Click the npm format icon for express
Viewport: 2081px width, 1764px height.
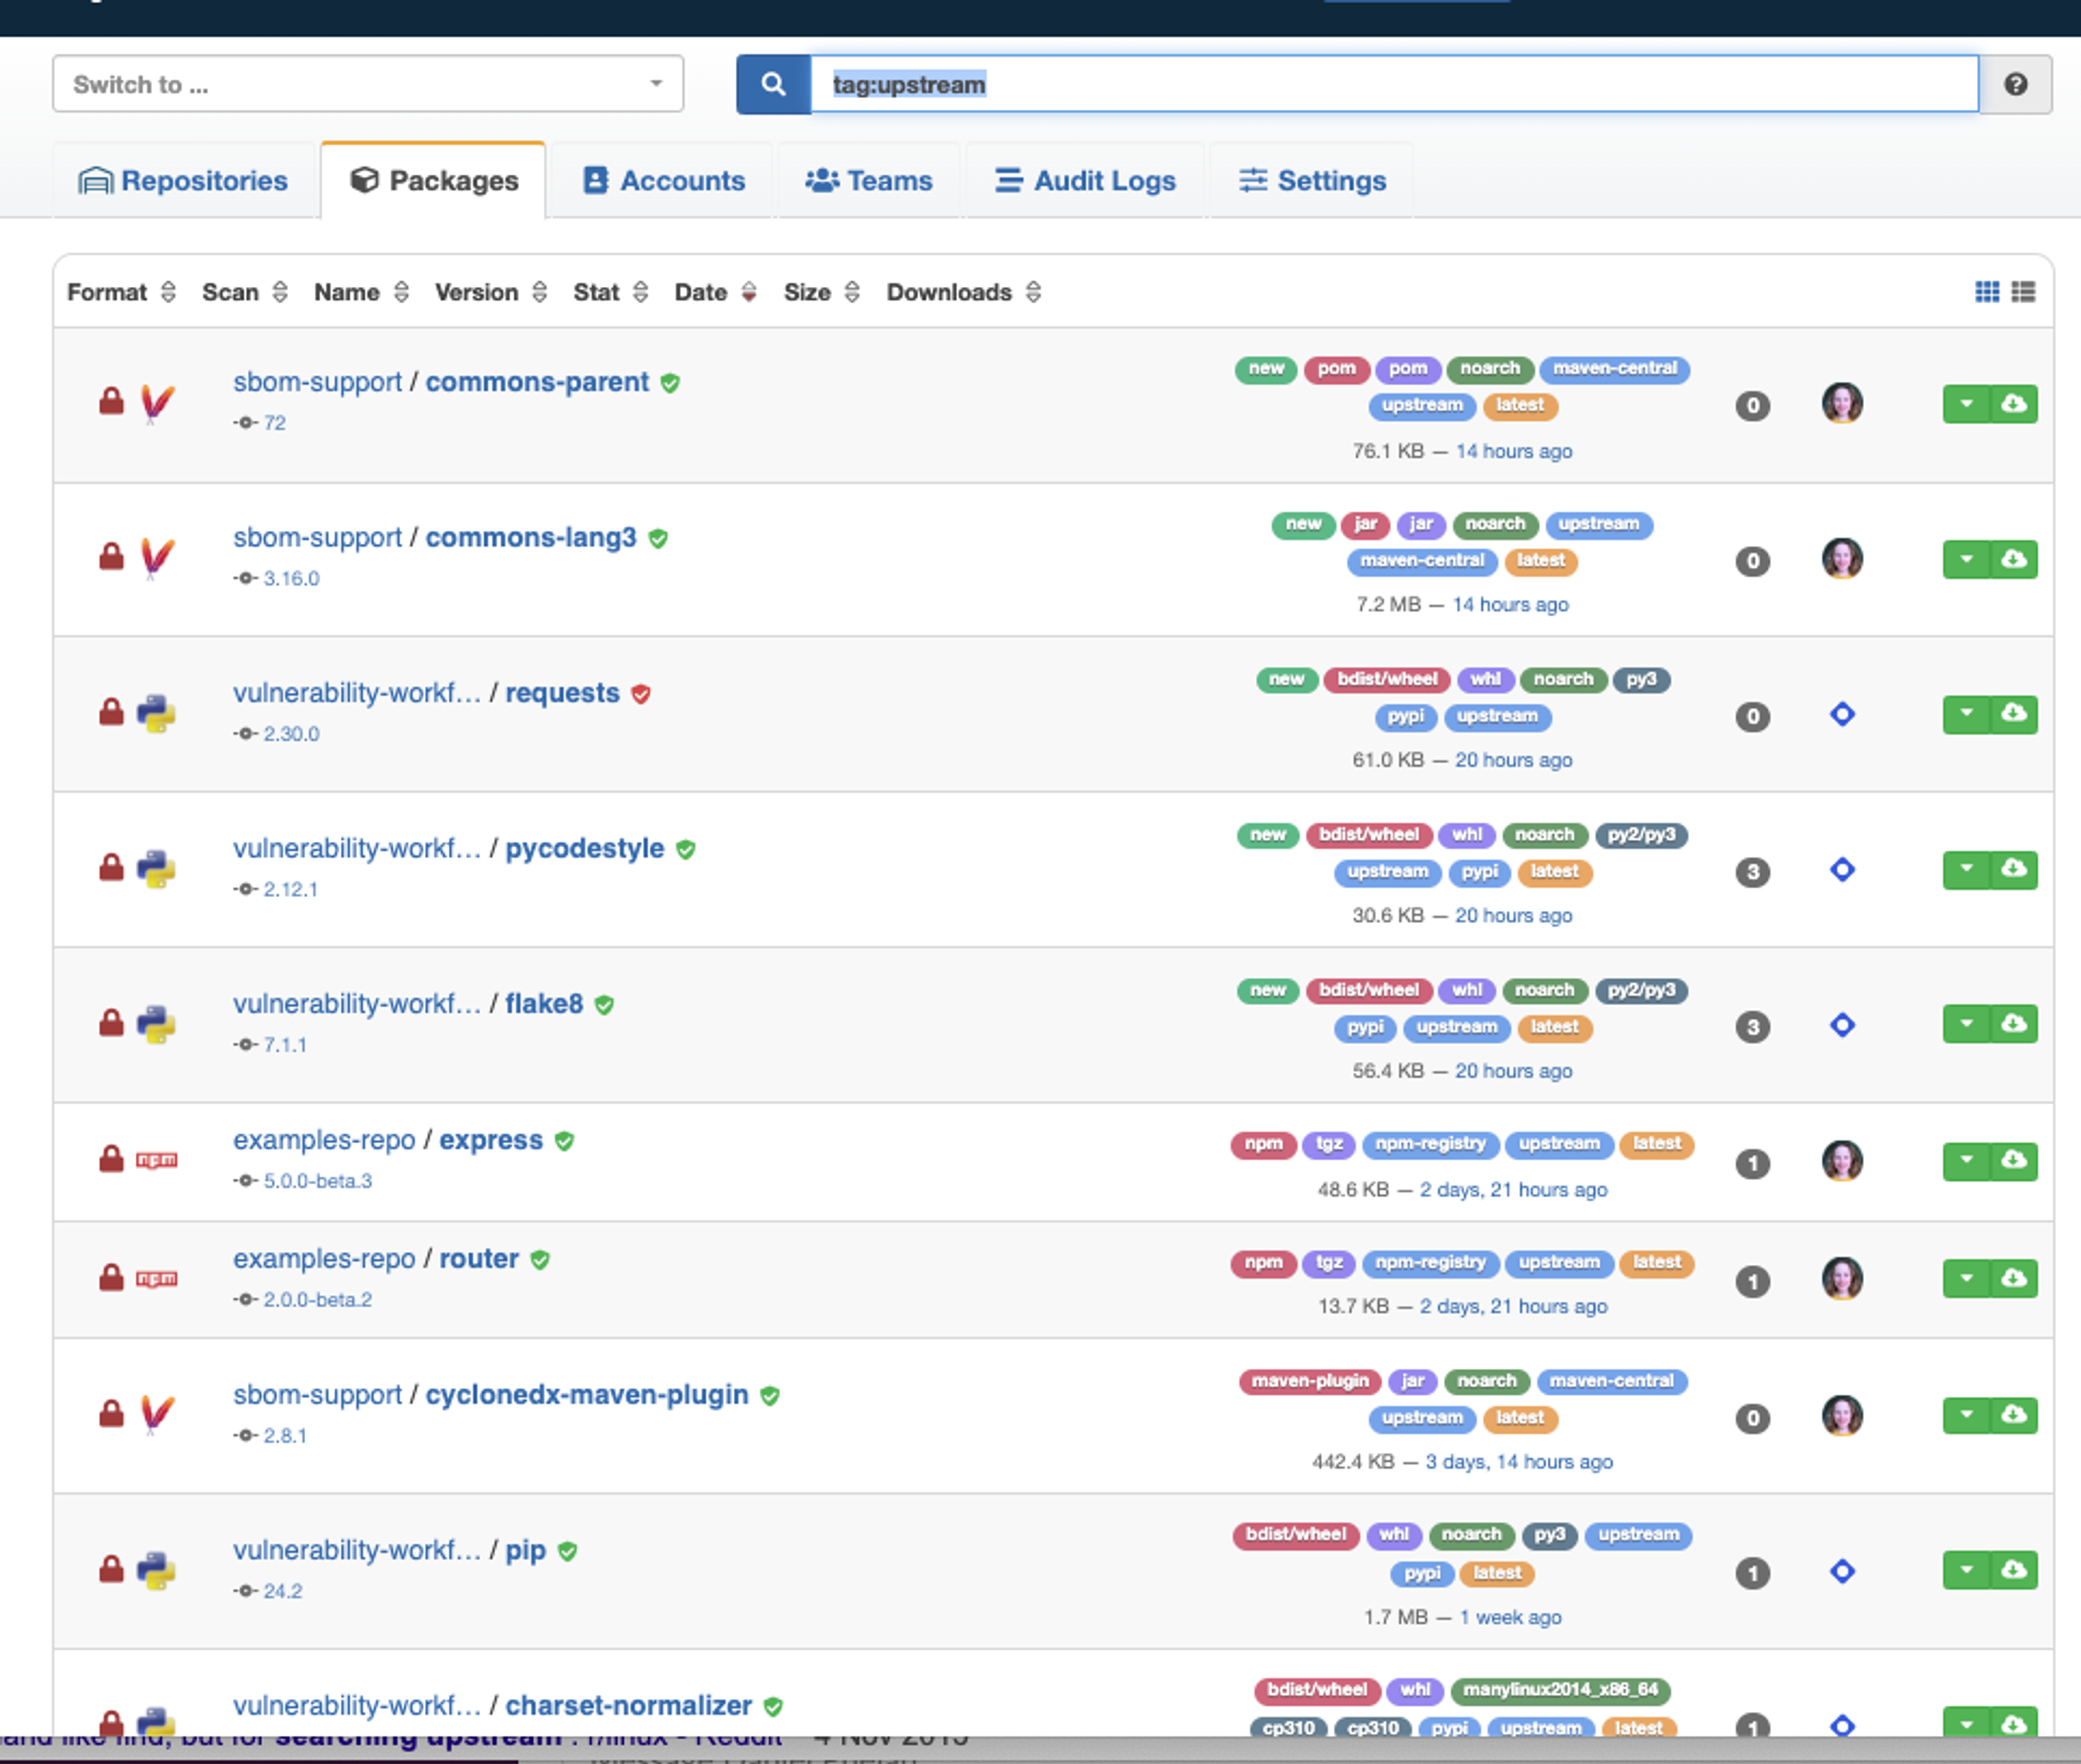coord(157,1160)
